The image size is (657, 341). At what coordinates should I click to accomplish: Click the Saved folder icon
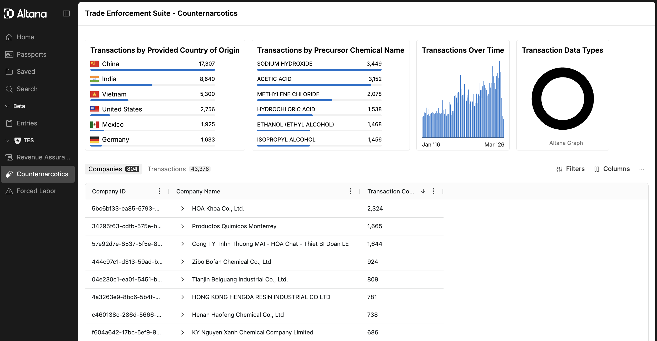tap(9, 72)
